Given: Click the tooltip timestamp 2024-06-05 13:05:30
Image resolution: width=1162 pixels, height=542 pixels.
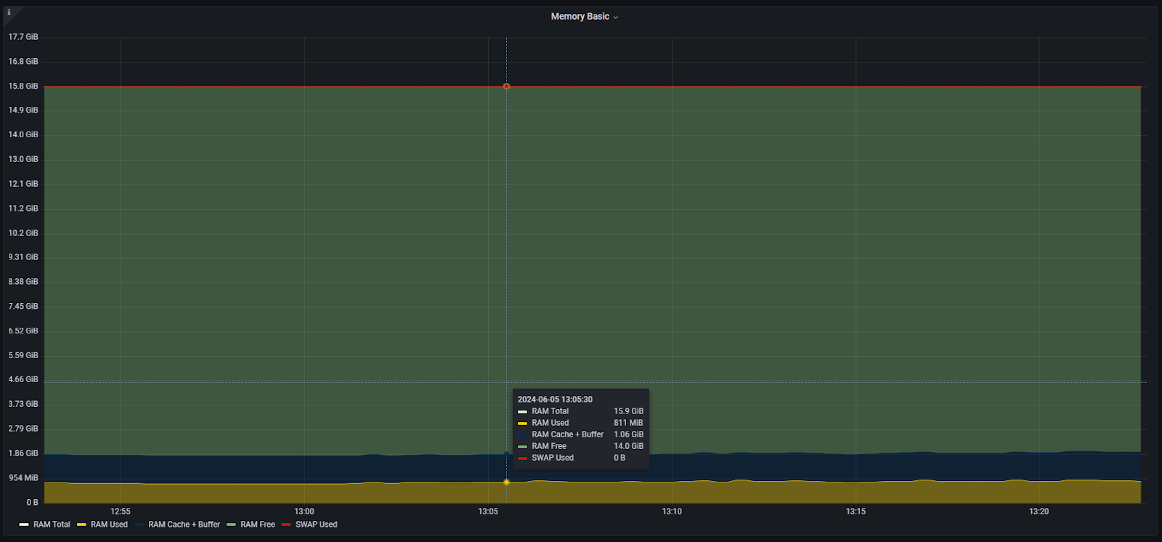Looking at the screenshot, I should [555, 400].
